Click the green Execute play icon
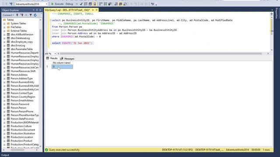The width and height of the screenshot is (280, 157). click(52, 4)
